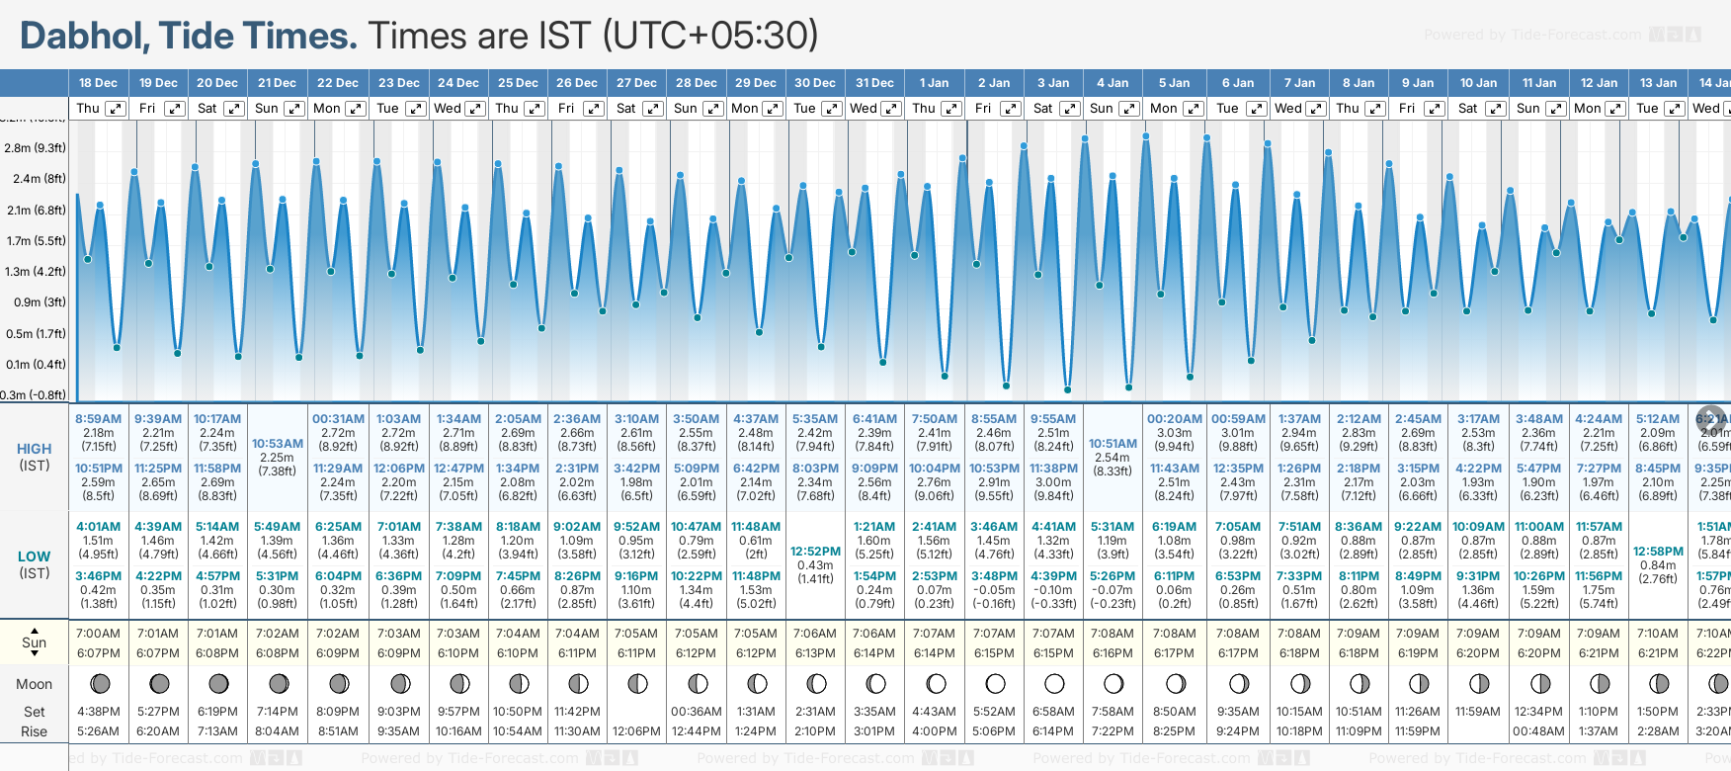Click the 12:52PM low tide time on 30 Dec
Image resolution: width=1731 pixels, height=771 pixels.
(x=815, y=552)
